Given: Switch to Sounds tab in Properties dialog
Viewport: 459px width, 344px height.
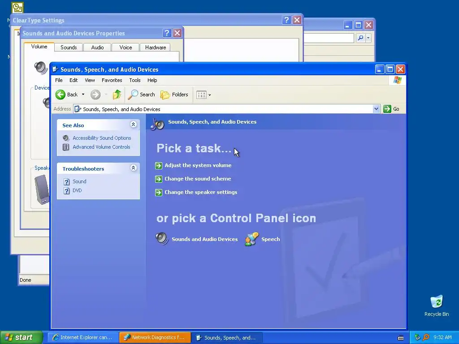Looking at the screenshot, I should tap(69, 47).
